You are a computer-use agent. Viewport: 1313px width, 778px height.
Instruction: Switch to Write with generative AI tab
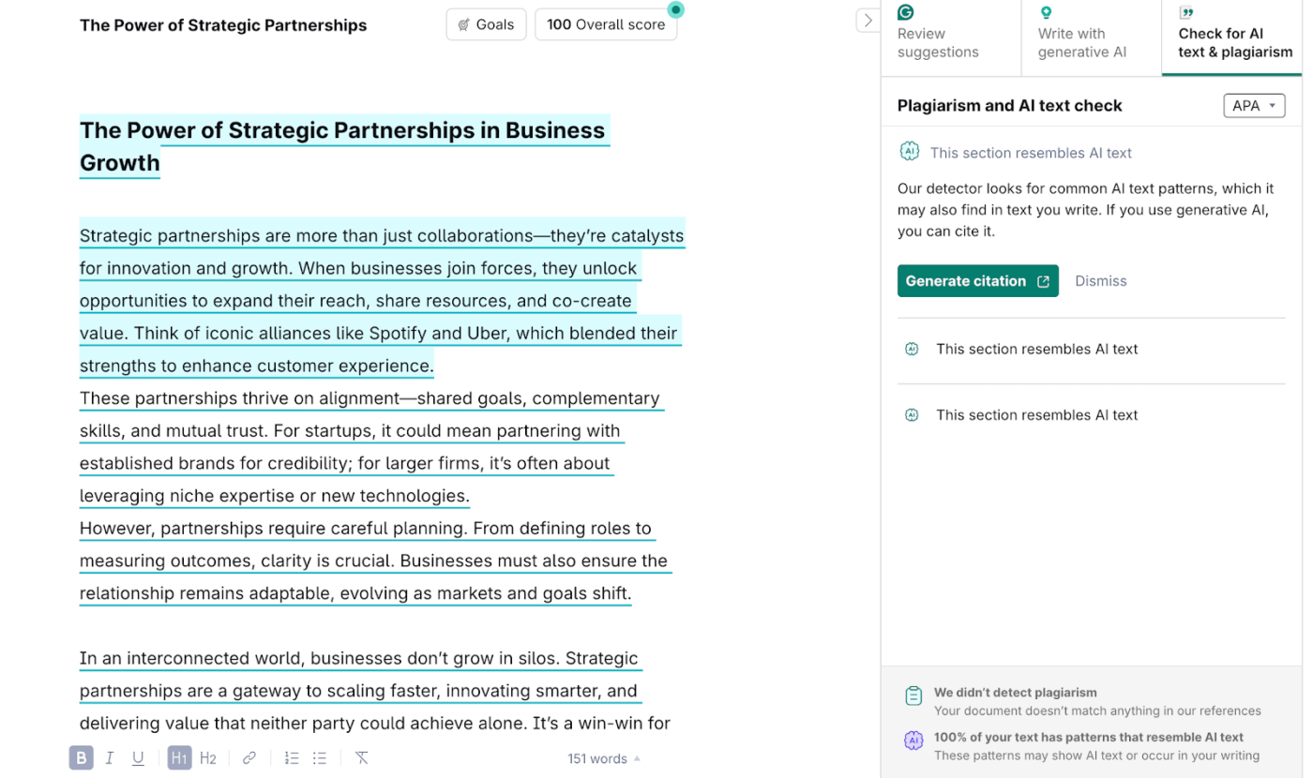coord(1092,37)
